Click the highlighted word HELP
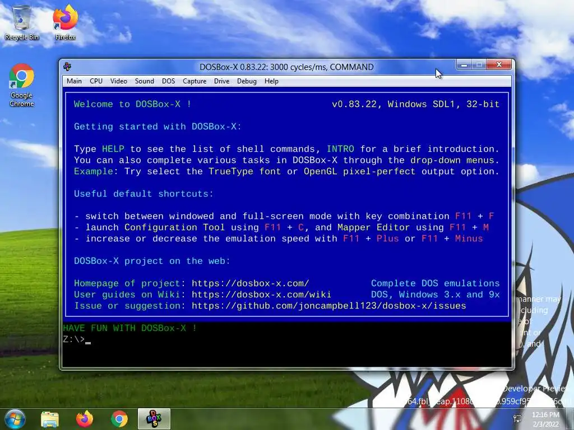574x430 pixels. pyautogui.click(x=113, y=149)
